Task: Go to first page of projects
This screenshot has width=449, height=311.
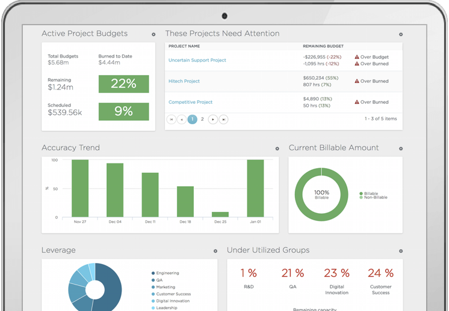Action: click(172, 119)
